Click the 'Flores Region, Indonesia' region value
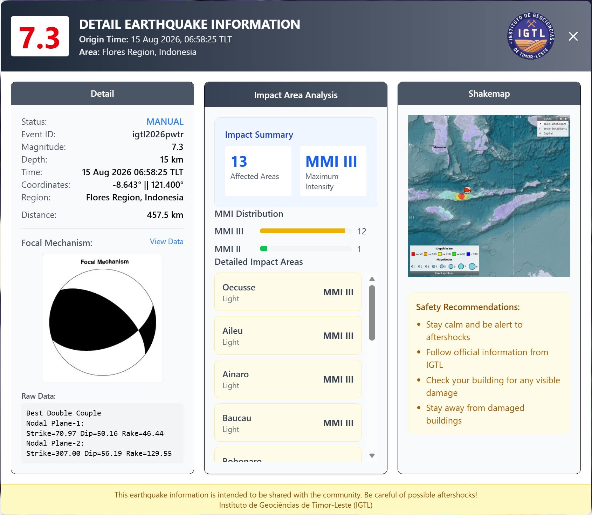592x515 pixels. pyautogui.click(x=135, y=197)
